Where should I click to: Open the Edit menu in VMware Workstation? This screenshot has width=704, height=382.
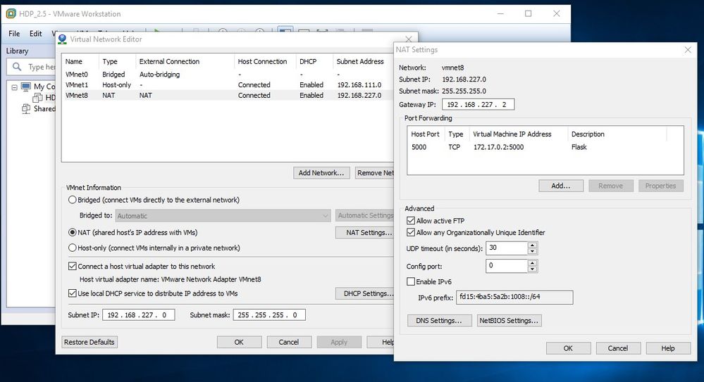35,34
